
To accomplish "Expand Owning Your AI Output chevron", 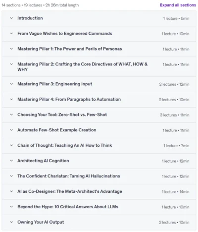I will 11,222.
